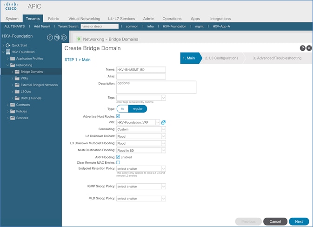The height and width of the screenshot is (227, 313).
Task: Go to step 3 Advanced/Troubleshooting
Action: coord(277,58)
